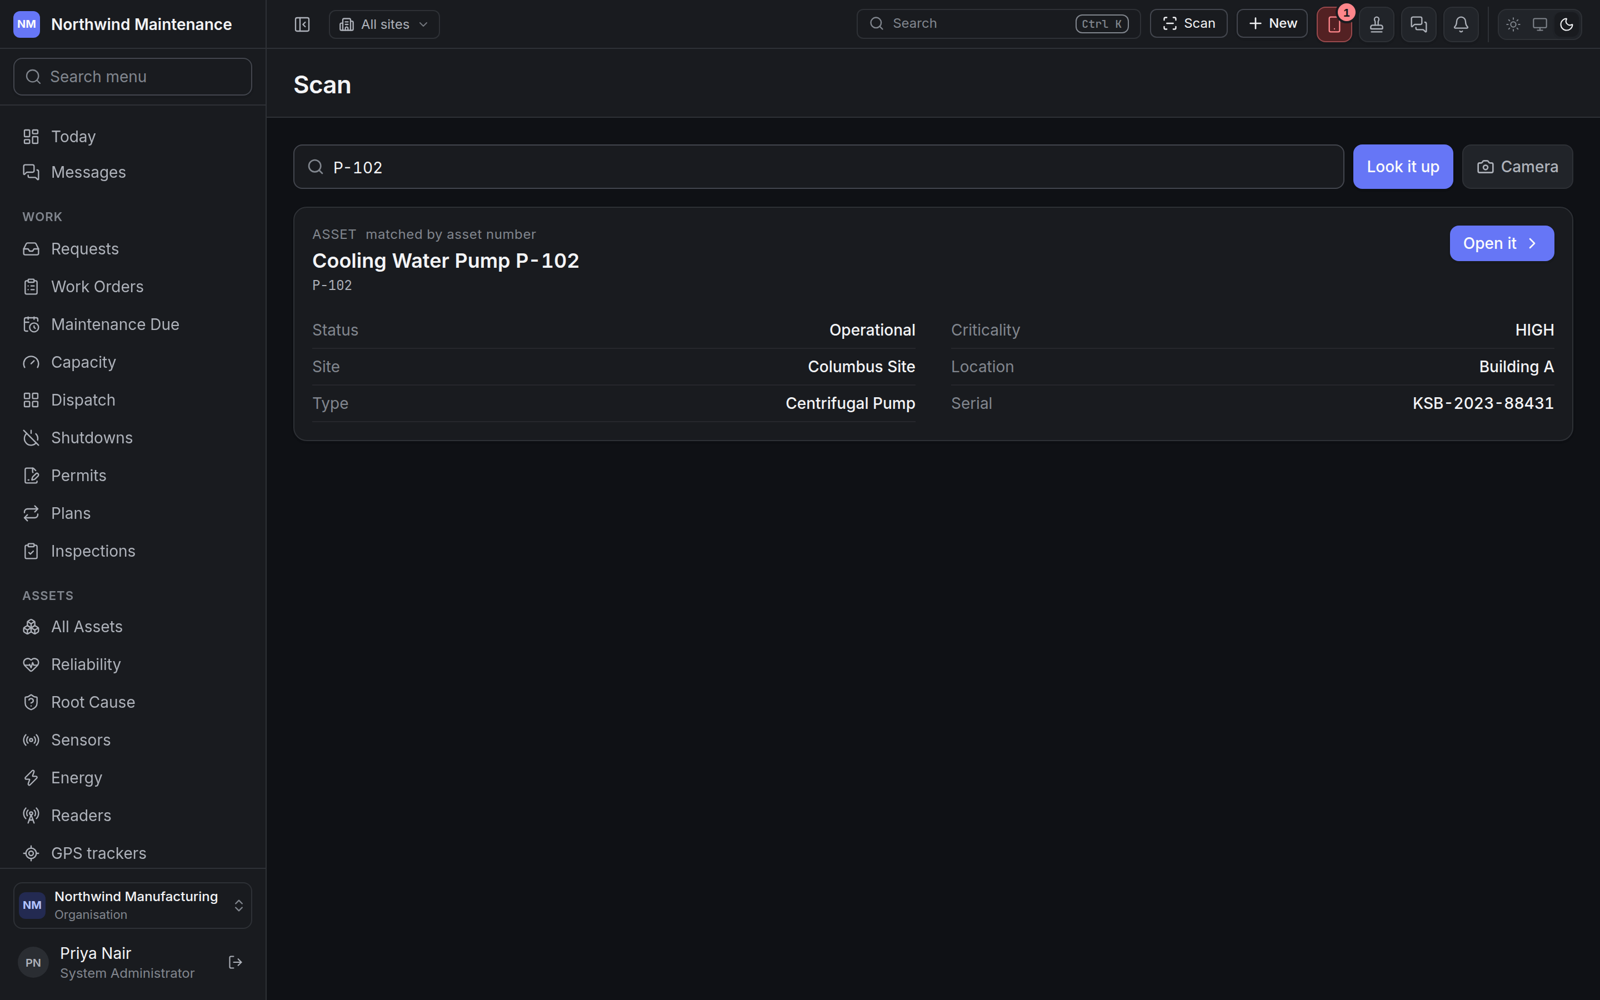1600x1000 pixels.
Task: Open Energy page
Action: click(133, 777)
